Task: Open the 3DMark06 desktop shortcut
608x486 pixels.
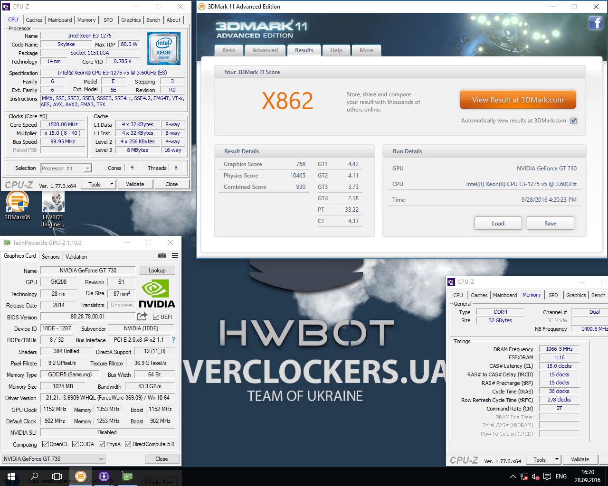Action: (x=18, y=206)
